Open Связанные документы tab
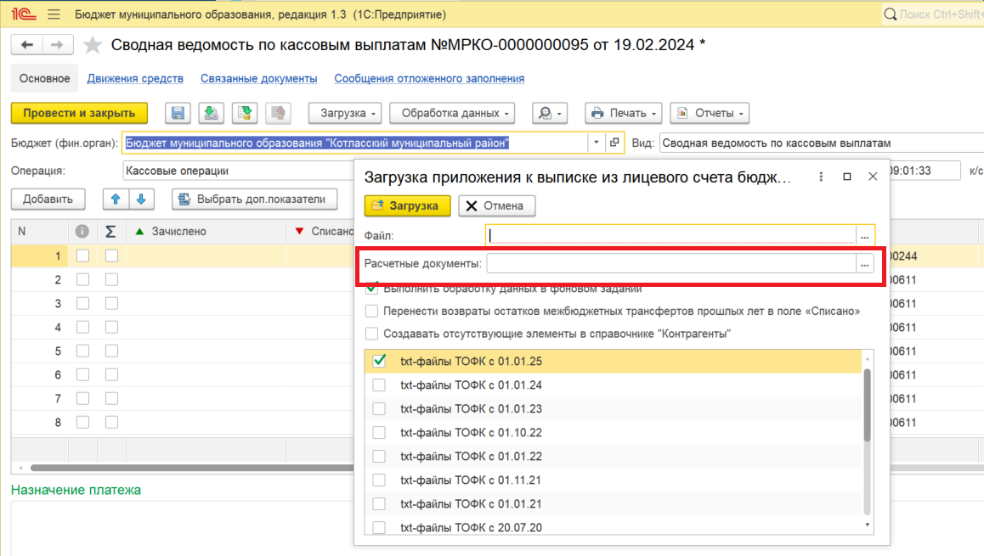The width and height of the screenshot is (984, 556). pyautogui.click(x=258, y=78)
